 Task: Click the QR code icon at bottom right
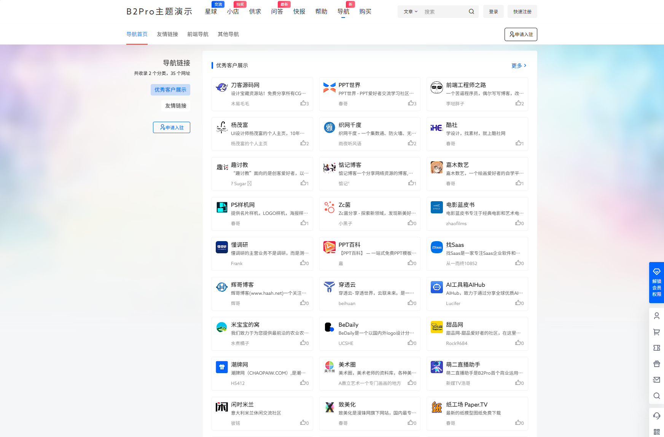(656, 432)
